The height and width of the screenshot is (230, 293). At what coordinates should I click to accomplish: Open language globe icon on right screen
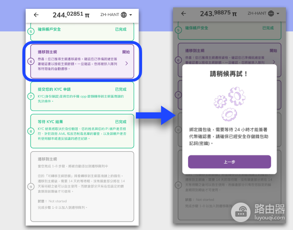(x=271, y=13)
